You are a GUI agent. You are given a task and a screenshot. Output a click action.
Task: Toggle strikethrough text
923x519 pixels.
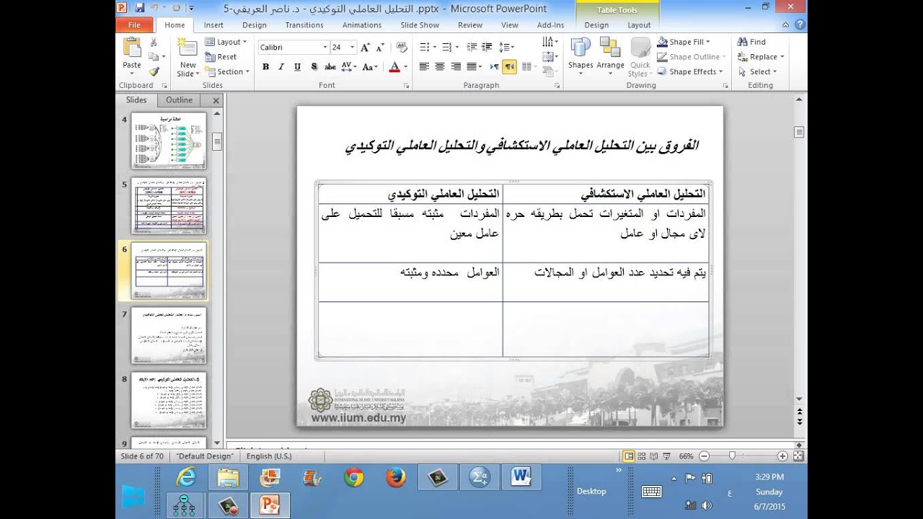(330, 66)
